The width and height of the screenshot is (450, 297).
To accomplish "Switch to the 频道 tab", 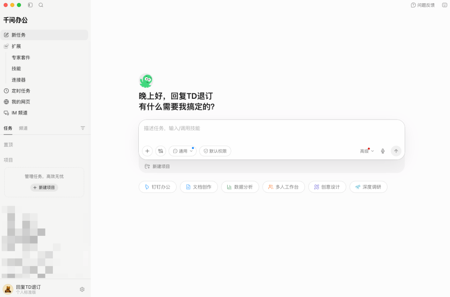I will coord(23,128).
